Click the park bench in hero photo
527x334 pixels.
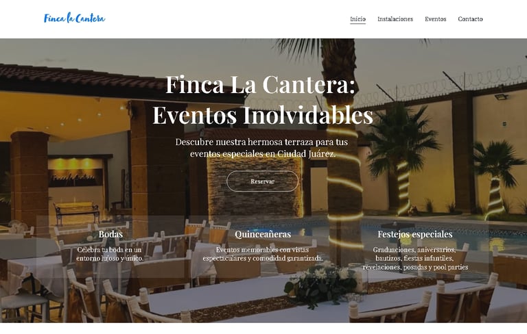[x=77, y=211]
